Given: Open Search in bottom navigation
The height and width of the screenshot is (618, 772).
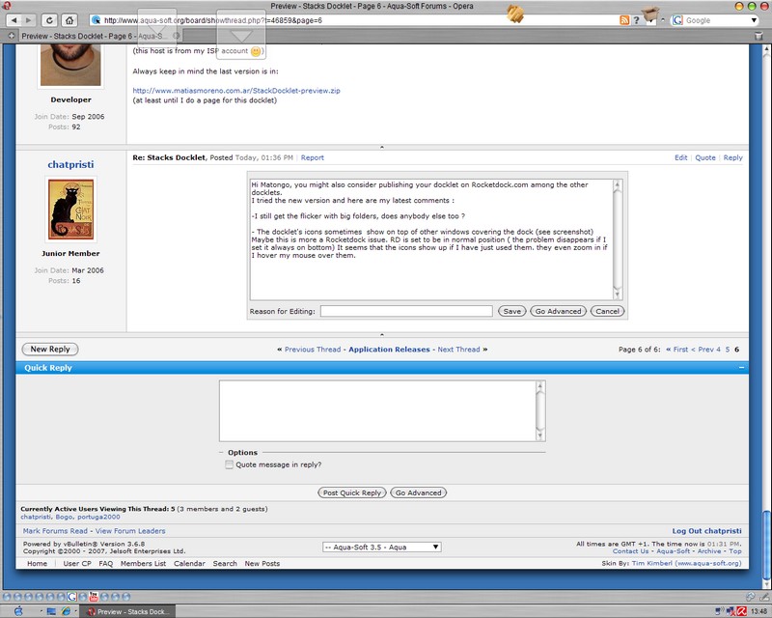Looking at the screenshot, I should (x=225, y=564).
